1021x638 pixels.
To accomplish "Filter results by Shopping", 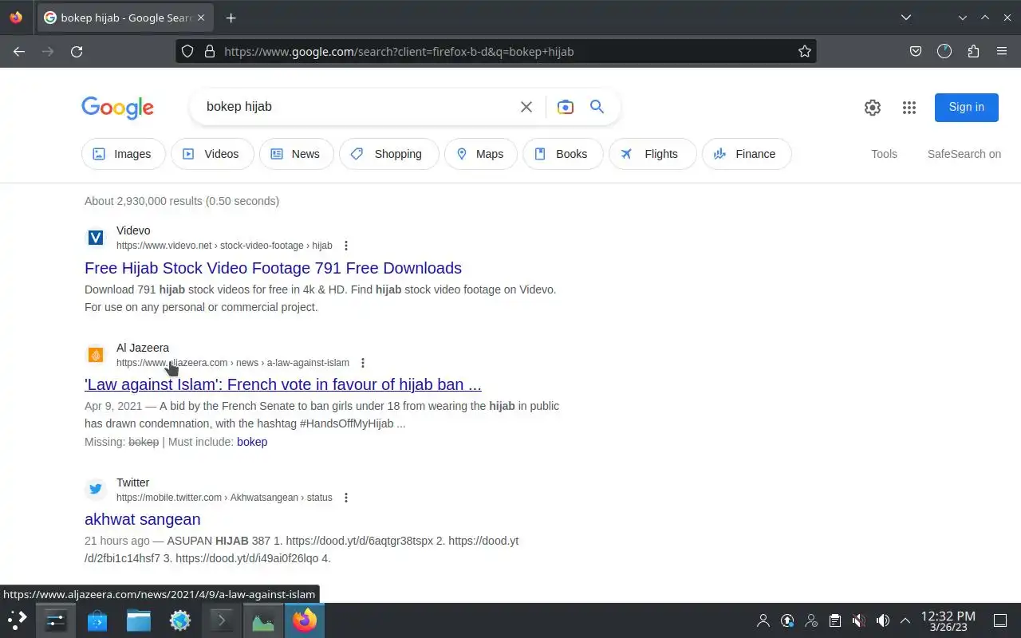I will 388,154.
